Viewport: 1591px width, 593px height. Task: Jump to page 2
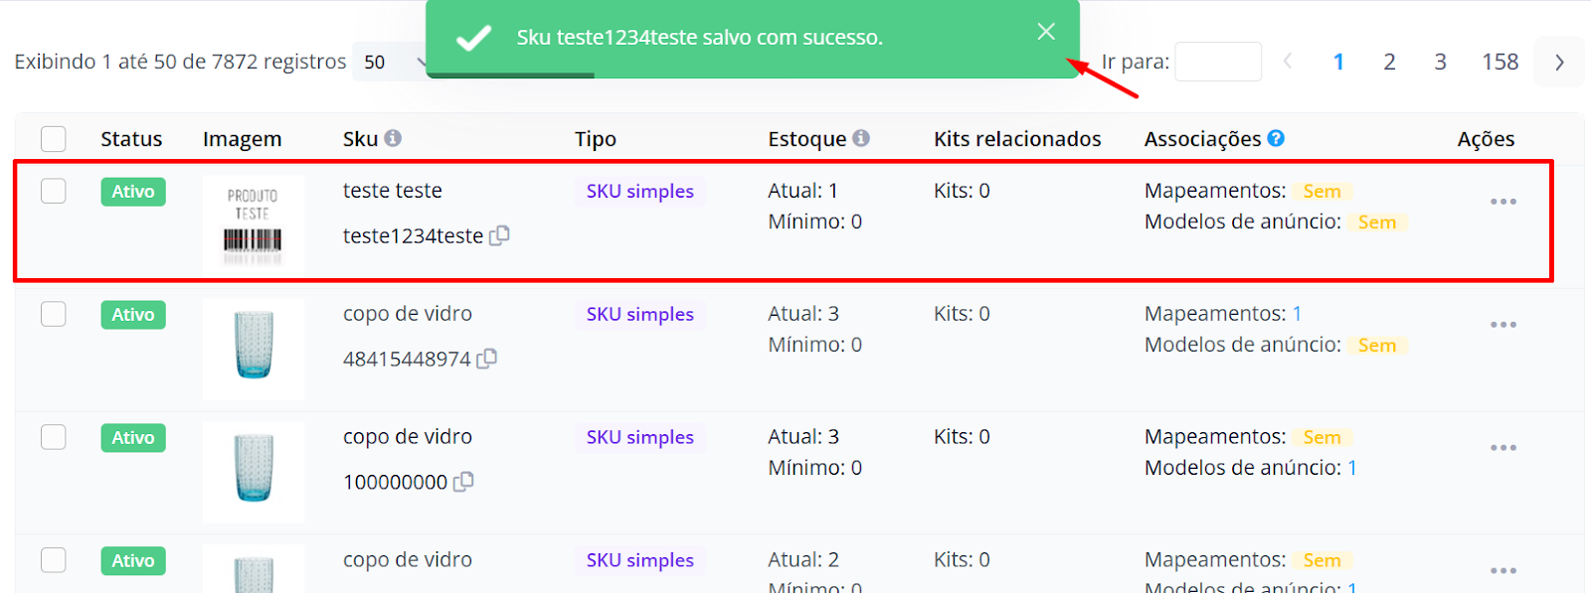[1389, 62]
